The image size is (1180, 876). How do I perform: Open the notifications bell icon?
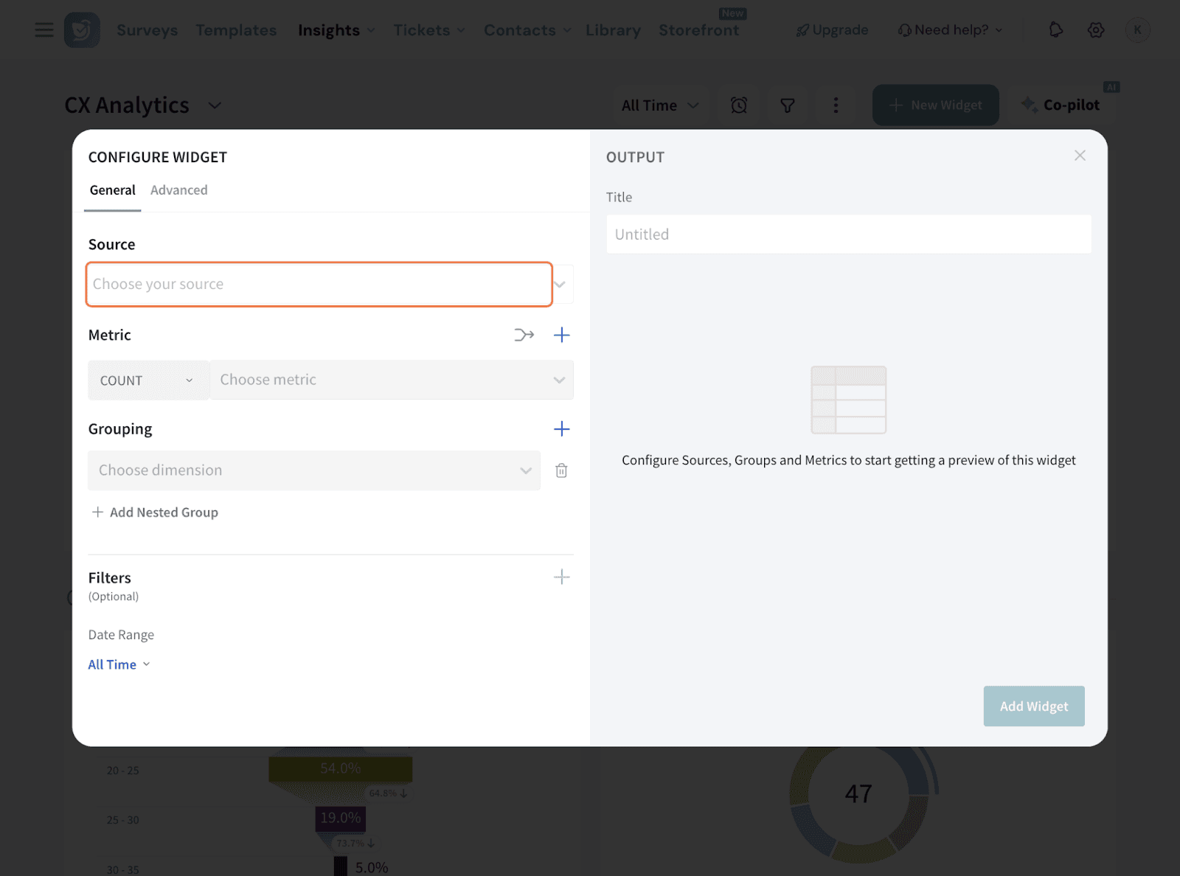coord(1056,30)
